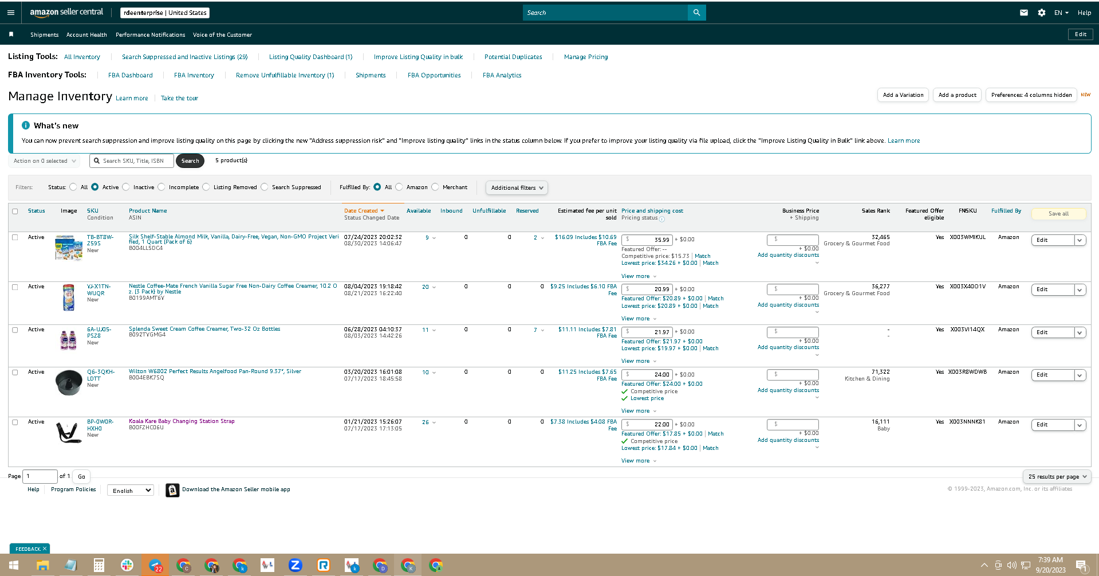Click the What's new info icon
1099x576 pixels.
26,125
